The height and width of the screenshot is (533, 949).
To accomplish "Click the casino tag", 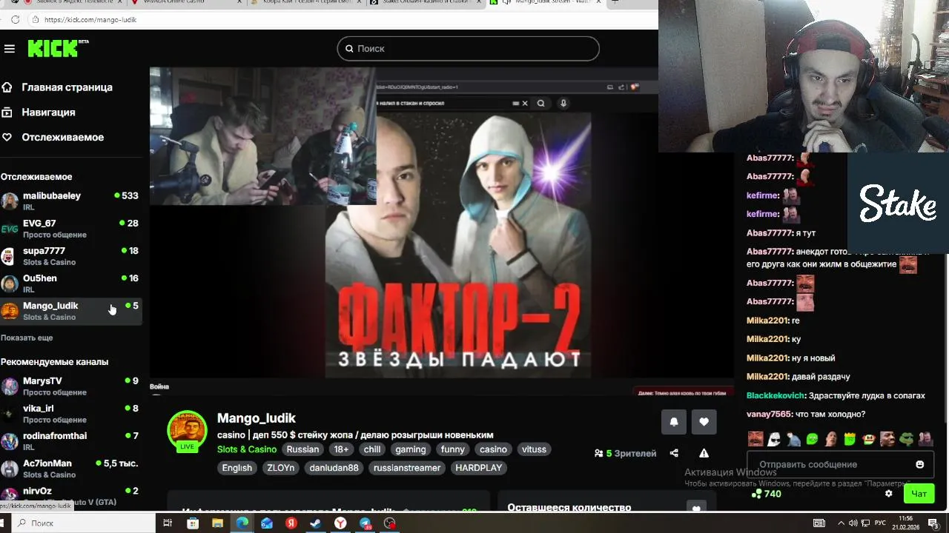I will tap(493, 449).
